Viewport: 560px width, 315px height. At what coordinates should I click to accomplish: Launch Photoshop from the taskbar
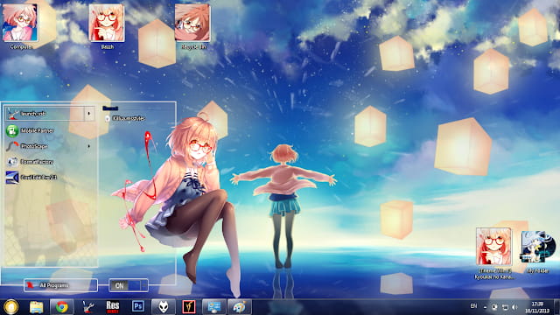[x=138, y=306]
